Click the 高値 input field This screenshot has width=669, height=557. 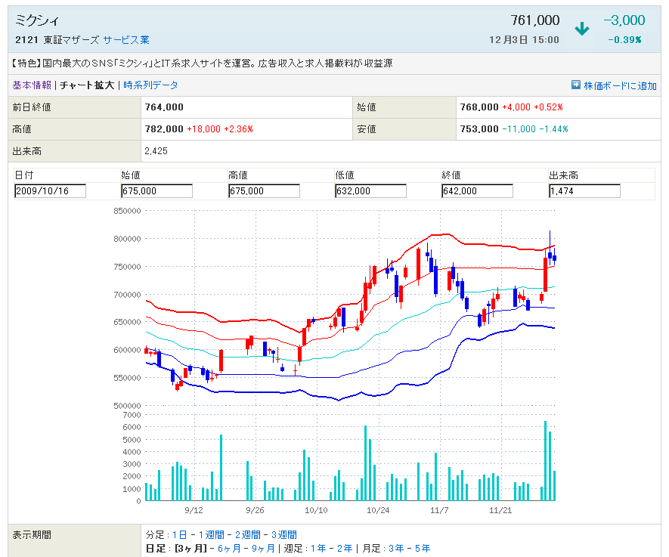264,191
